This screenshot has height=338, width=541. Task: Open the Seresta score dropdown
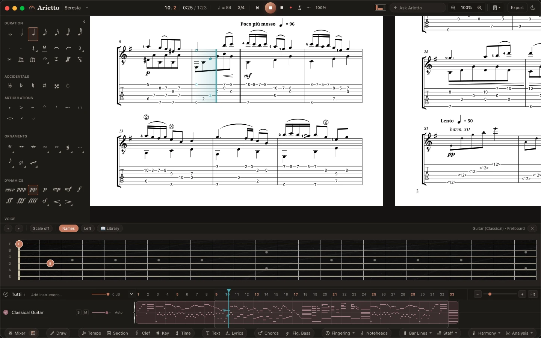pyautogui.click(x=76, y=8)
